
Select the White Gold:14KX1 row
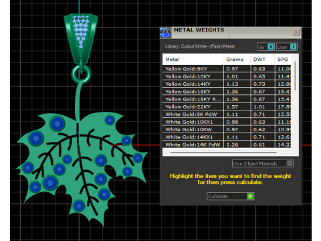pos(227,137)
